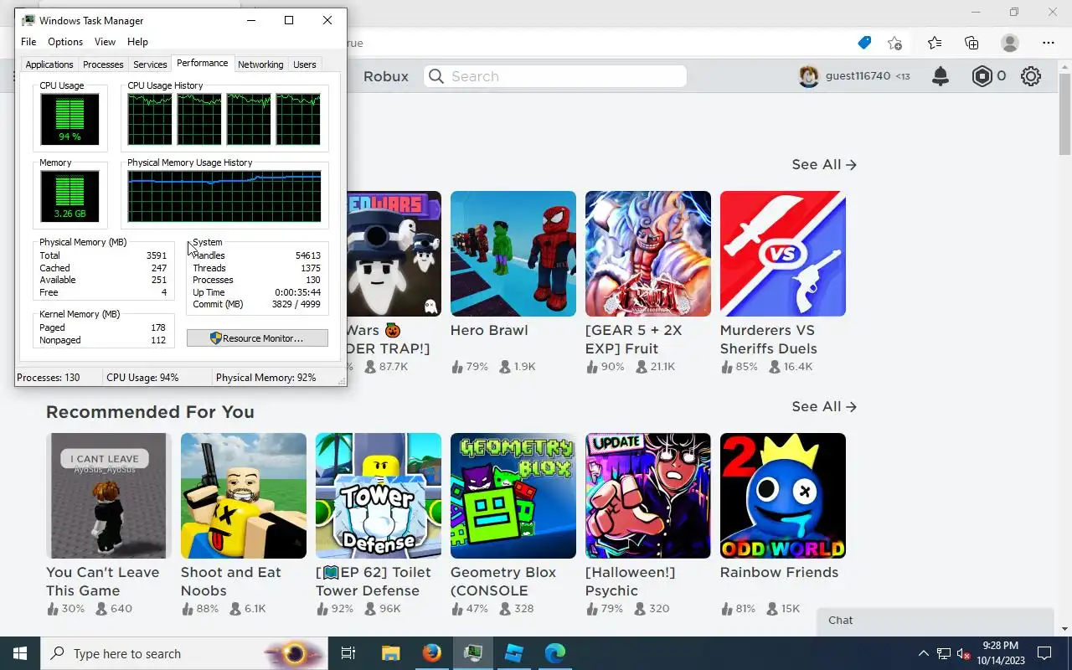The image size is (1072, 670).
Task: Open You Can't Leave This Game thumbnail
Action: pos(109,496)
